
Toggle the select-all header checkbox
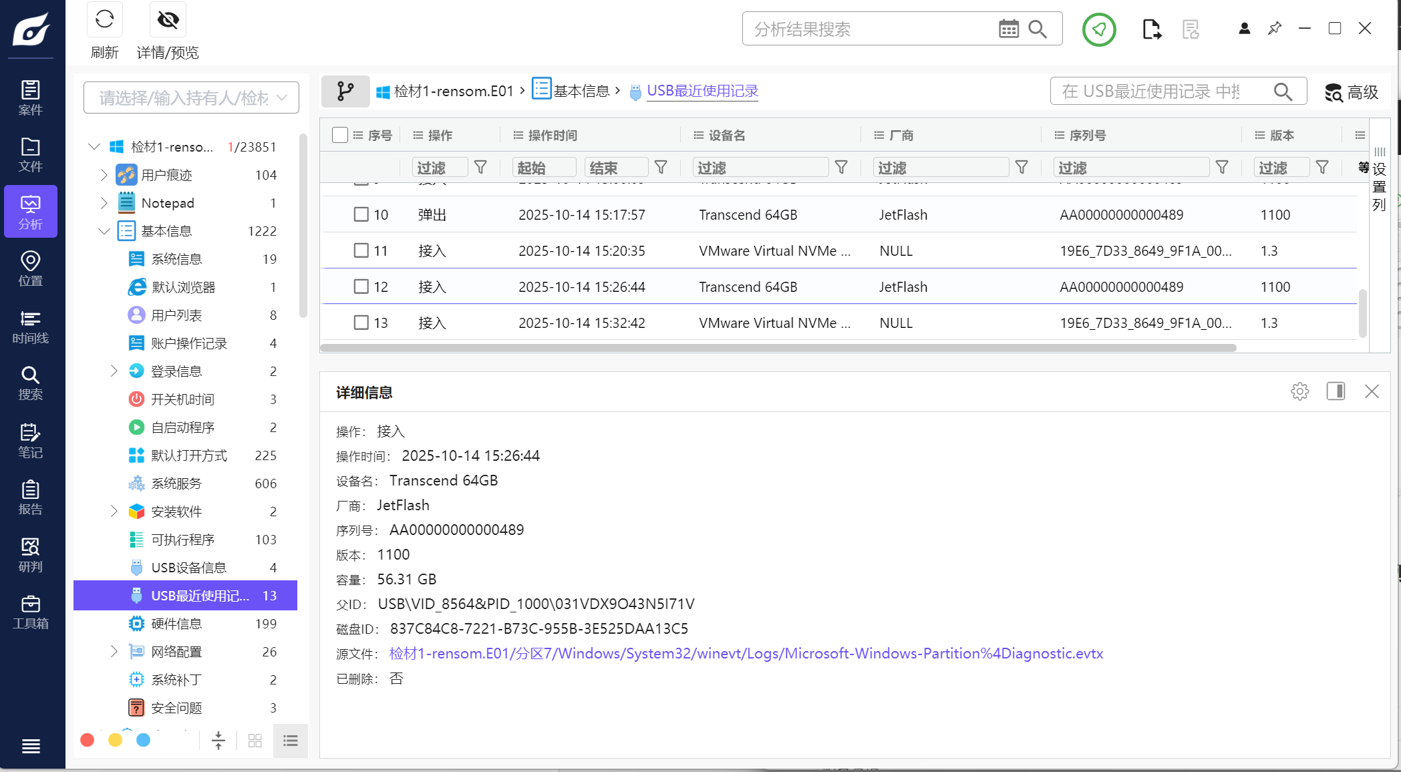click(339, 135)
